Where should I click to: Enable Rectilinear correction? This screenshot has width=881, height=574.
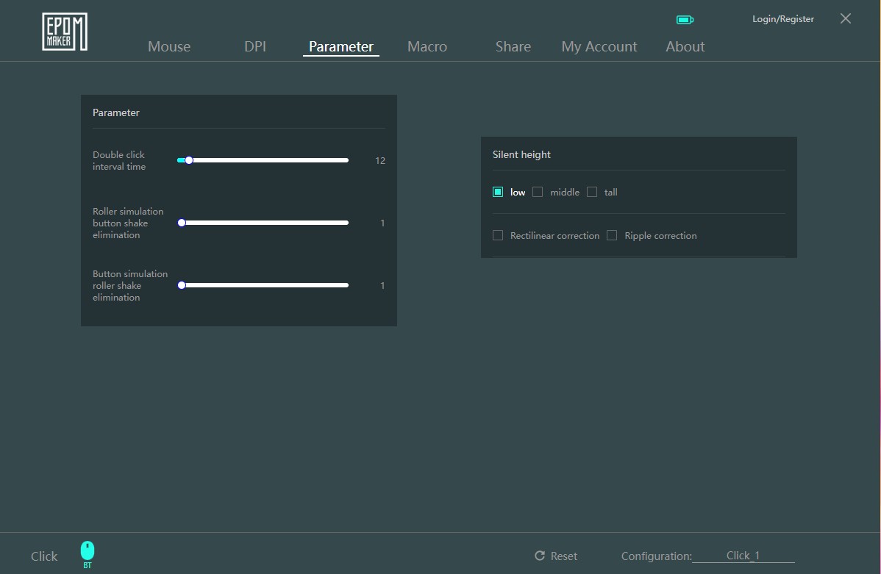[498, 235]
